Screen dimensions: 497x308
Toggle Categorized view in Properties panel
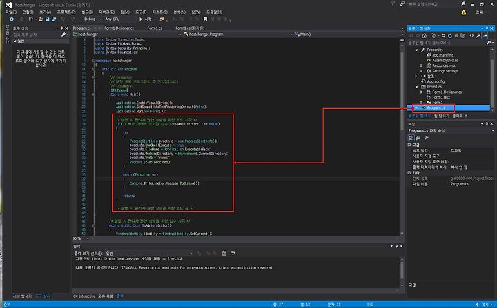411,138
